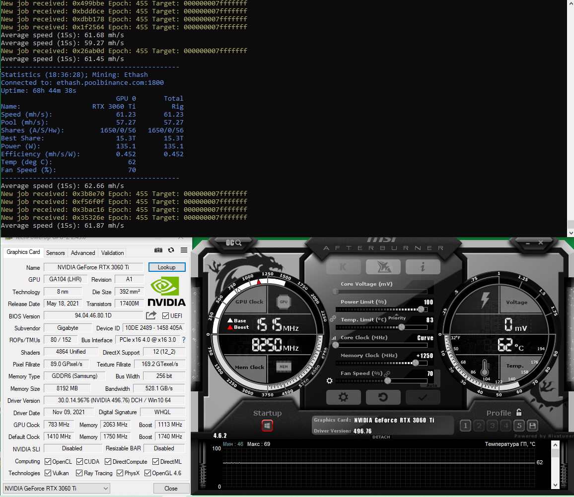Switch to the Advanced tab
The width and height of the screenshot is (574, 497).
pos(83,252)
